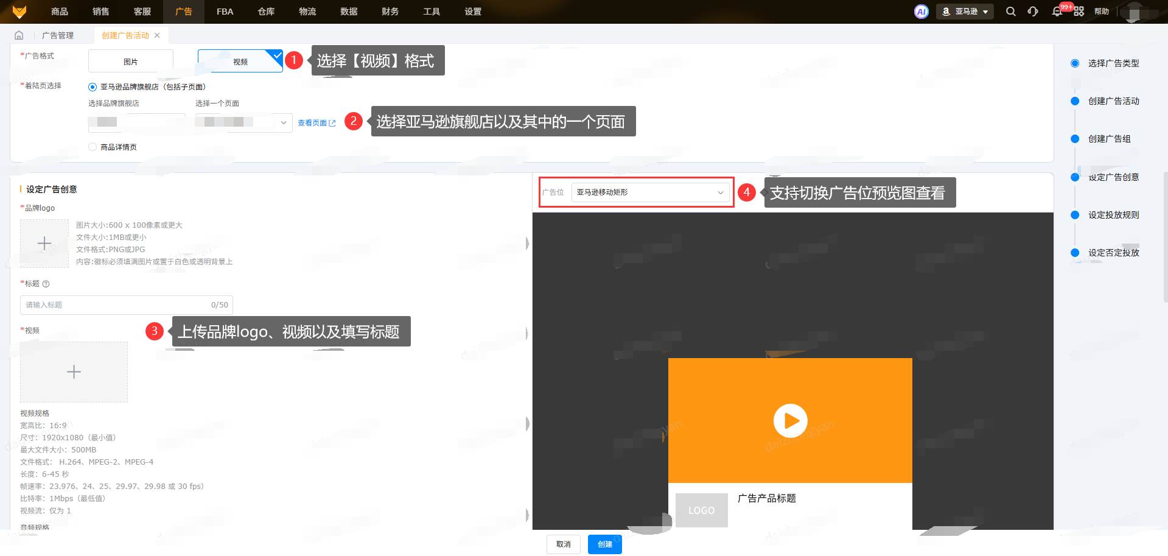Screen dimensions: 1168x556
Task: Switch to the 创建广告活动 tab
Action: click(125, 35)
